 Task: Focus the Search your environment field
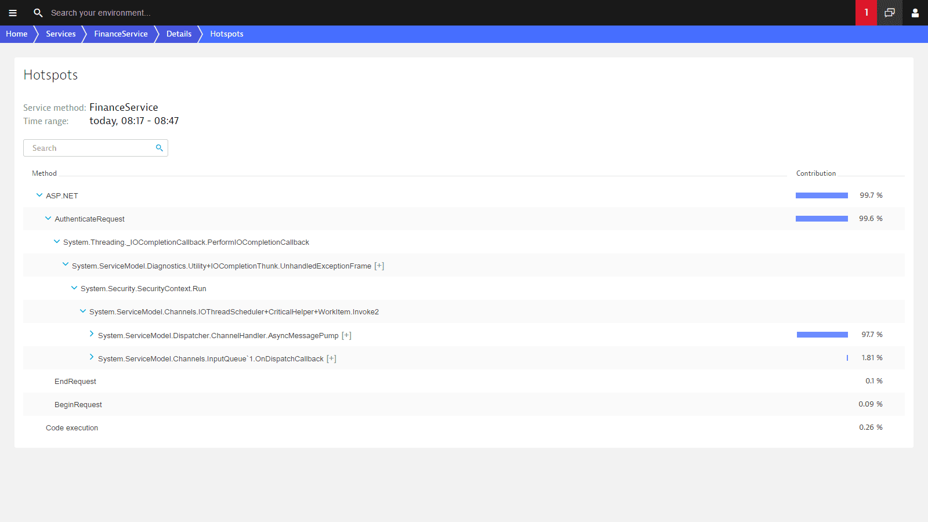click(x=101, y=13)
